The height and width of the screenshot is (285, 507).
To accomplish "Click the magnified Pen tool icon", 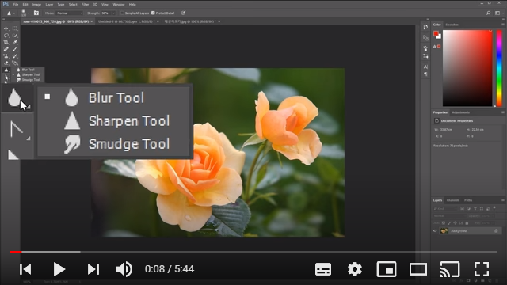I will [17, 129].
